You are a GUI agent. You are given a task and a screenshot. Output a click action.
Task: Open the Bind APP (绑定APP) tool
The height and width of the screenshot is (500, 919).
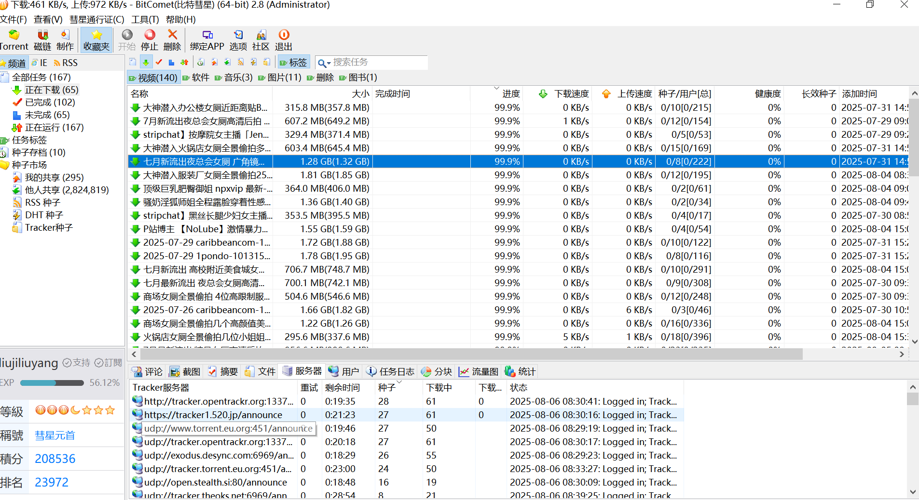pyautogui.click(x=207, y=39)
